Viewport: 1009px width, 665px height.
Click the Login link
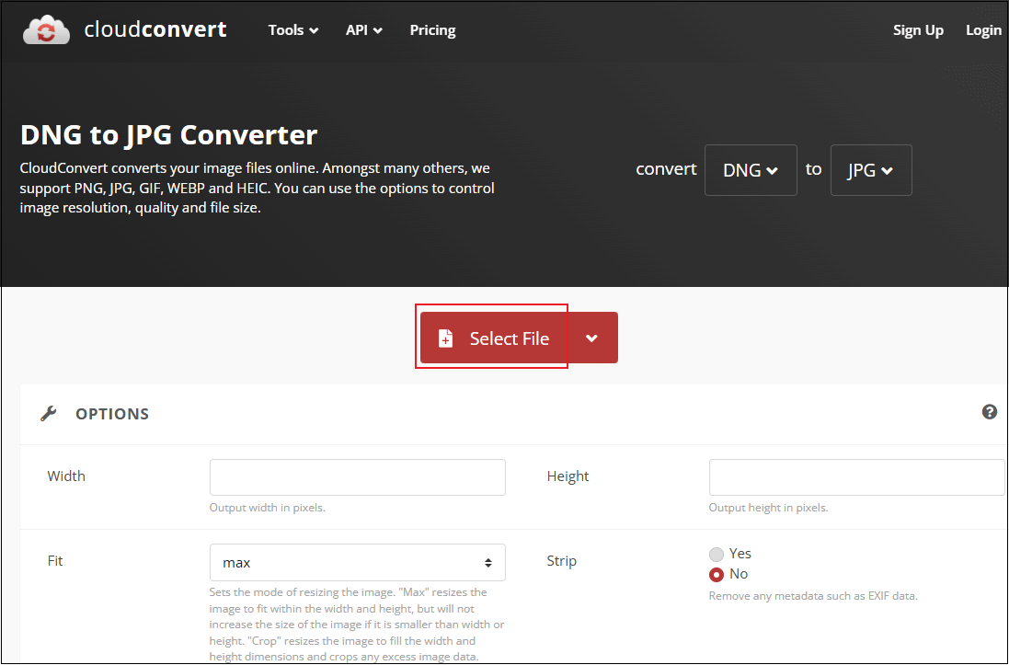[x=983, y=30]
